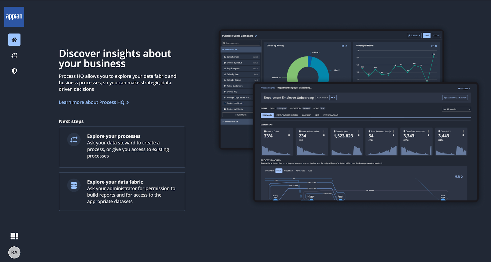Click the chevron beside Learn more link

[x=128, y=102]
